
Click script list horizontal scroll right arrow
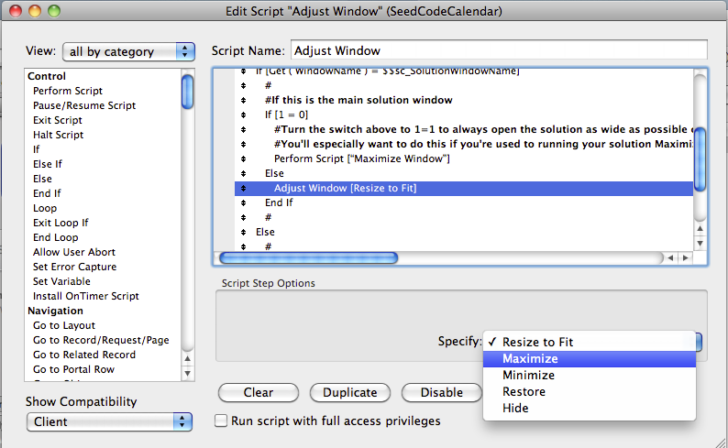click(685, 257)
